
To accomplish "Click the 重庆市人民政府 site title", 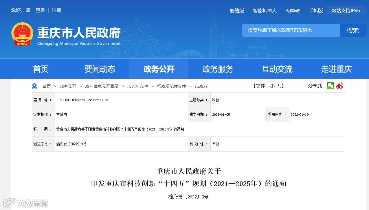I will (x=79, y=33).
